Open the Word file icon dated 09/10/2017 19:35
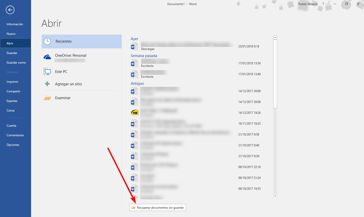The height and width of the screenshot is (217, 364). (x=134, y=189)
